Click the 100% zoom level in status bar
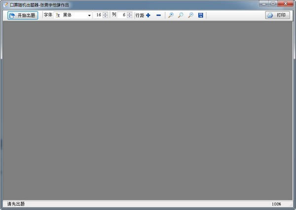296x210 pixels. coord(276,204)
